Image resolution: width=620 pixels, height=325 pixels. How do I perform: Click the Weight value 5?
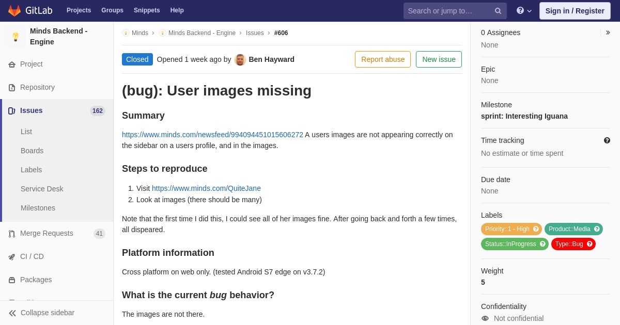pyautogui.click(x=483, y=282)
